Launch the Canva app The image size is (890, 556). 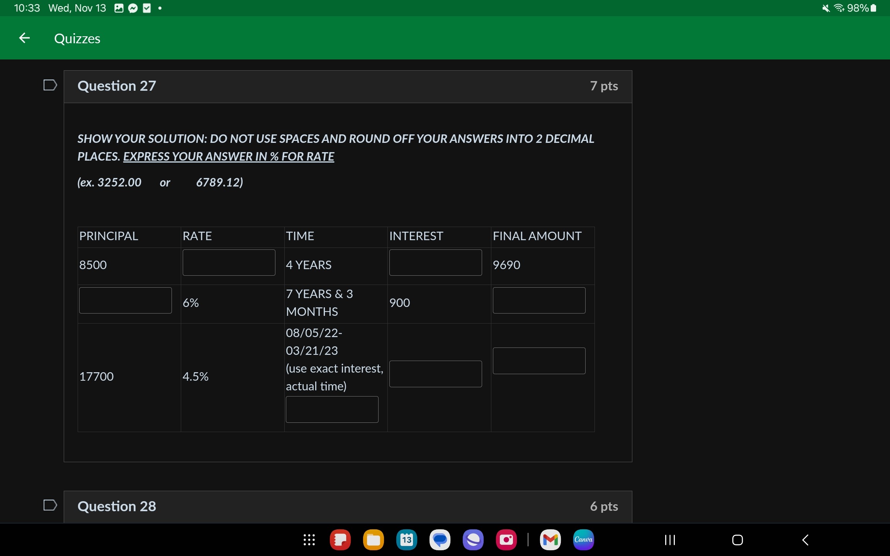pos(583,540)
